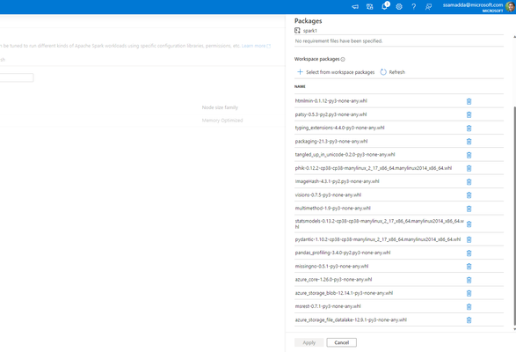Open the notifications bell icon
This screenshot has width=516, height=352.
point(385,6)
